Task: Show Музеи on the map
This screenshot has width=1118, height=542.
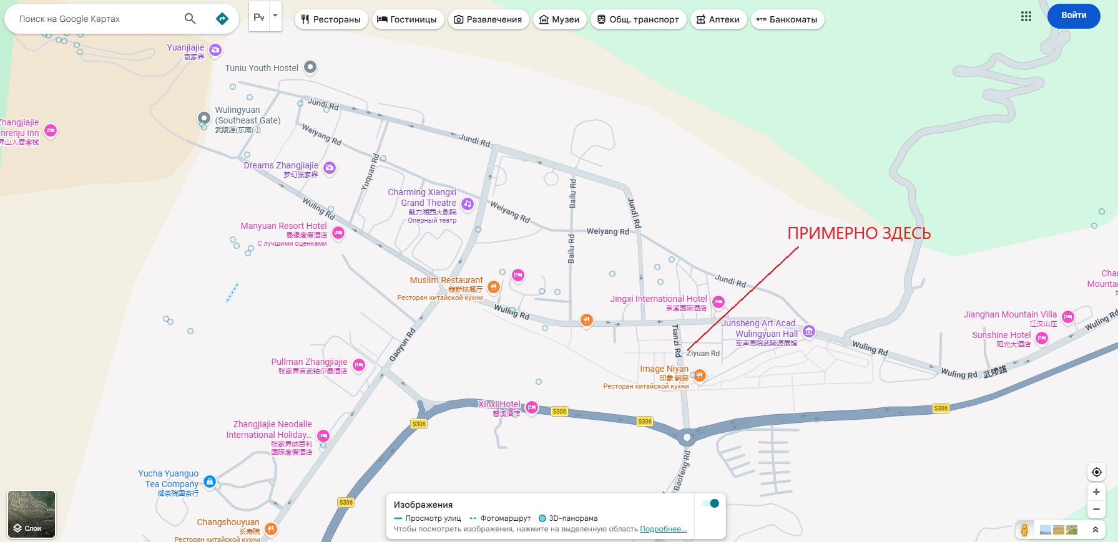Action: (x=560, y=19)
